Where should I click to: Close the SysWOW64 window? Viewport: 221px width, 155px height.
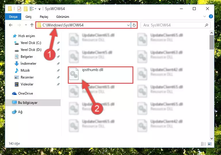coord(207,9)
